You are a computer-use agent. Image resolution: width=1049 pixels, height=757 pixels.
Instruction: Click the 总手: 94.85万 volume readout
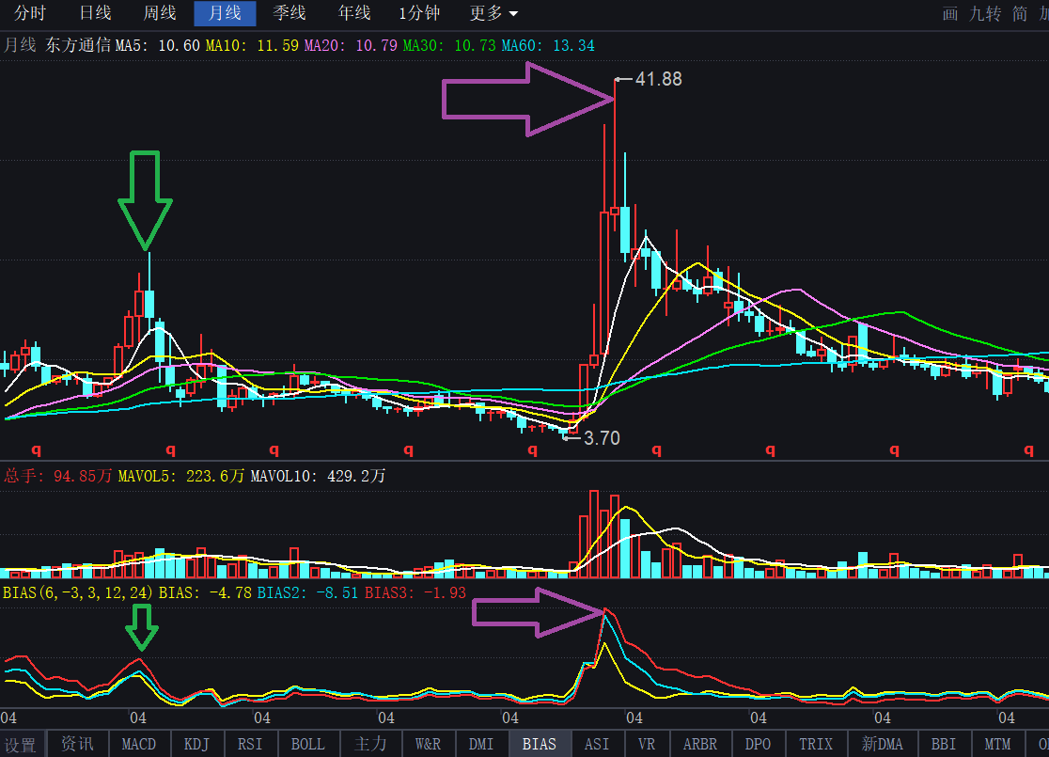[58, 476]
